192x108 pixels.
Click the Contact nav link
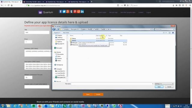(x=141, y=13)
